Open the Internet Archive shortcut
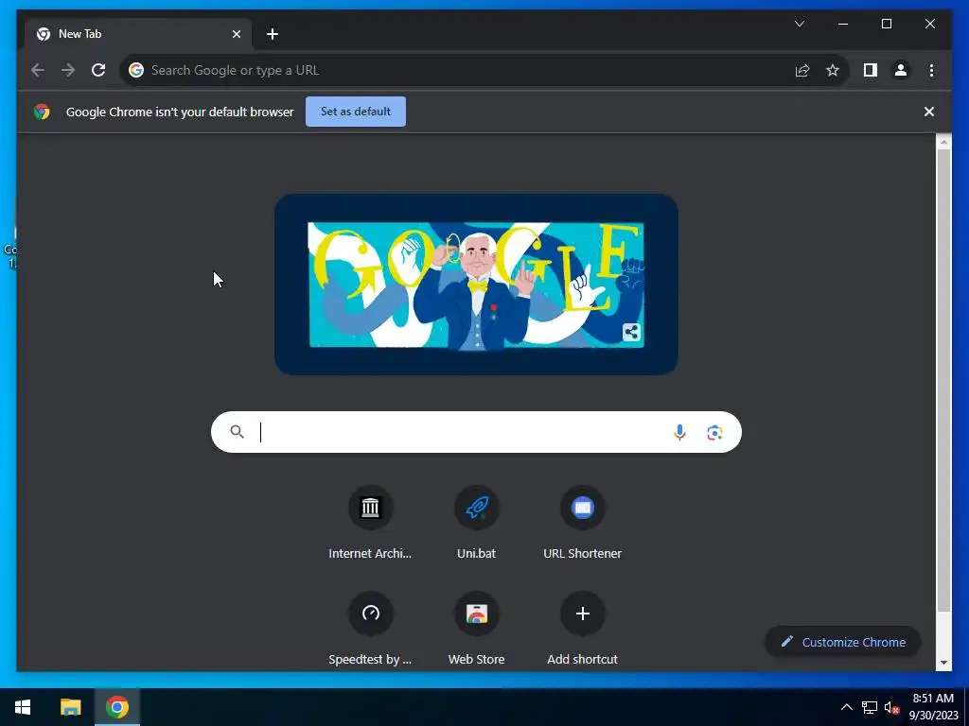 (370, 524)
